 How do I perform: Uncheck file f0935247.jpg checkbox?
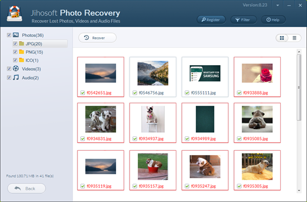pyautogui.click(x=187, y=186)
